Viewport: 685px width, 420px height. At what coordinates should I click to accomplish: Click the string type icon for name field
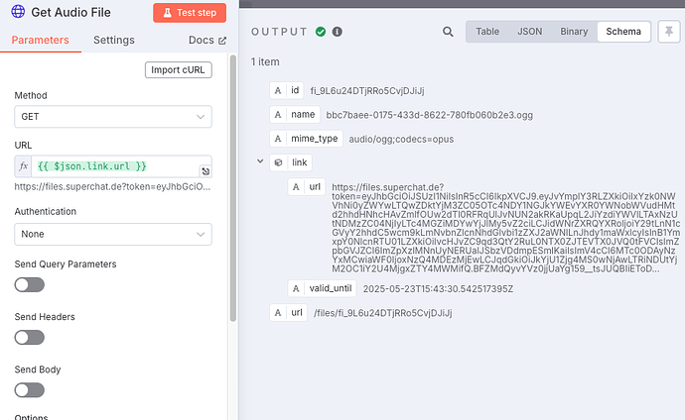[x=278, y=115]
